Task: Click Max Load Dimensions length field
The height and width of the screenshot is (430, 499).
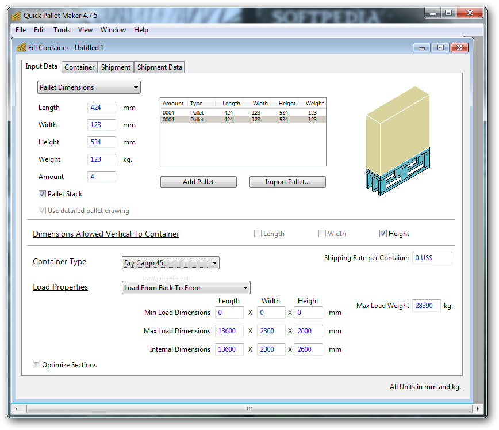Action: point(229,331)
